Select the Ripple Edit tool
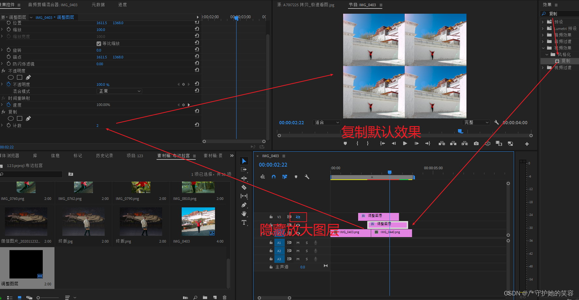The height and width of the screenshot is (300, 579). click(244, 178)
